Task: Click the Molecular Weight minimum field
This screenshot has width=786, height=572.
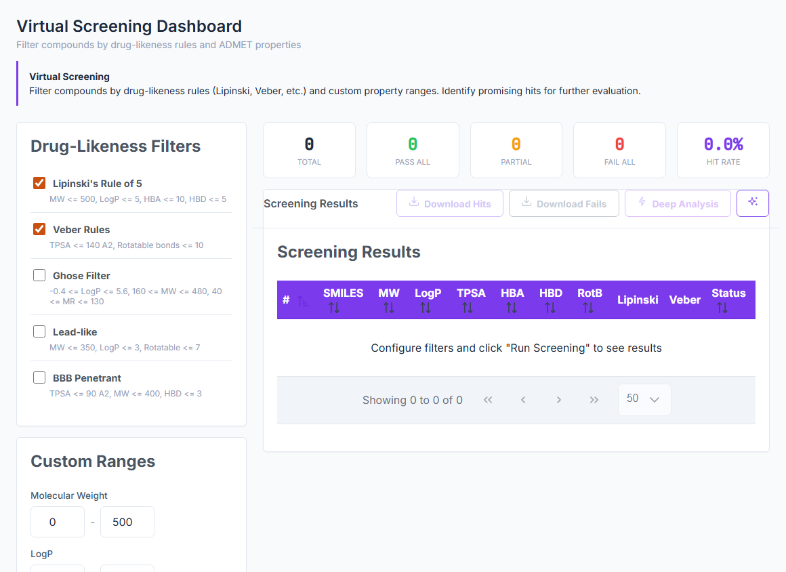Action: 58,522
